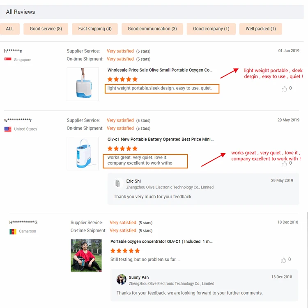Filter reviews by Good service (8)
This screenshot has height=308, width=308.
(46, 29)
